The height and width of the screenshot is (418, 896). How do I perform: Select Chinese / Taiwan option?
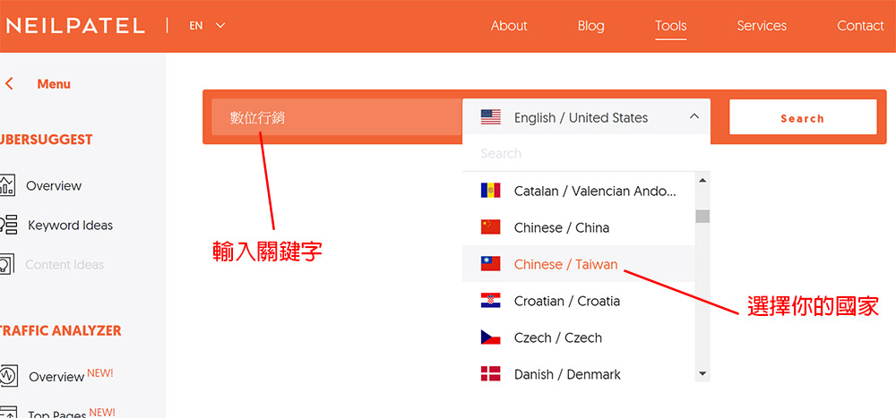pyautogui.click(x=578, y=264)
